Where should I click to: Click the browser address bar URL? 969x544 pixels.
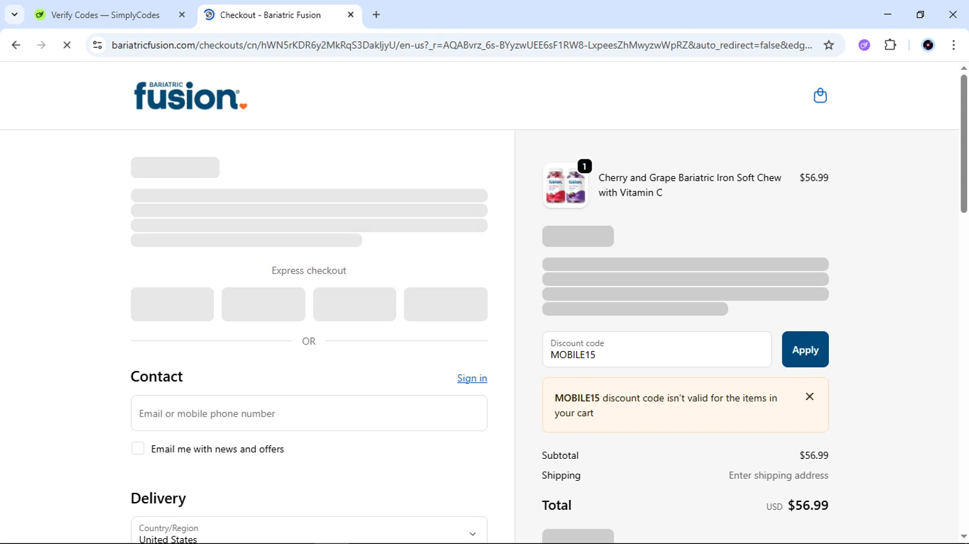(461, 45)
